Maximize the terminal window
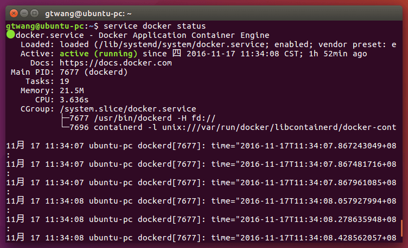The width and height of the screenshot is (408, 248). (x=34, y=13)
